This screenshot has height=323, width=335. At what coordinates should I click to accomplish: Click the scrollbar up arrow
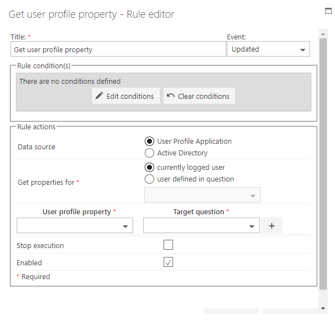(323, 34)
